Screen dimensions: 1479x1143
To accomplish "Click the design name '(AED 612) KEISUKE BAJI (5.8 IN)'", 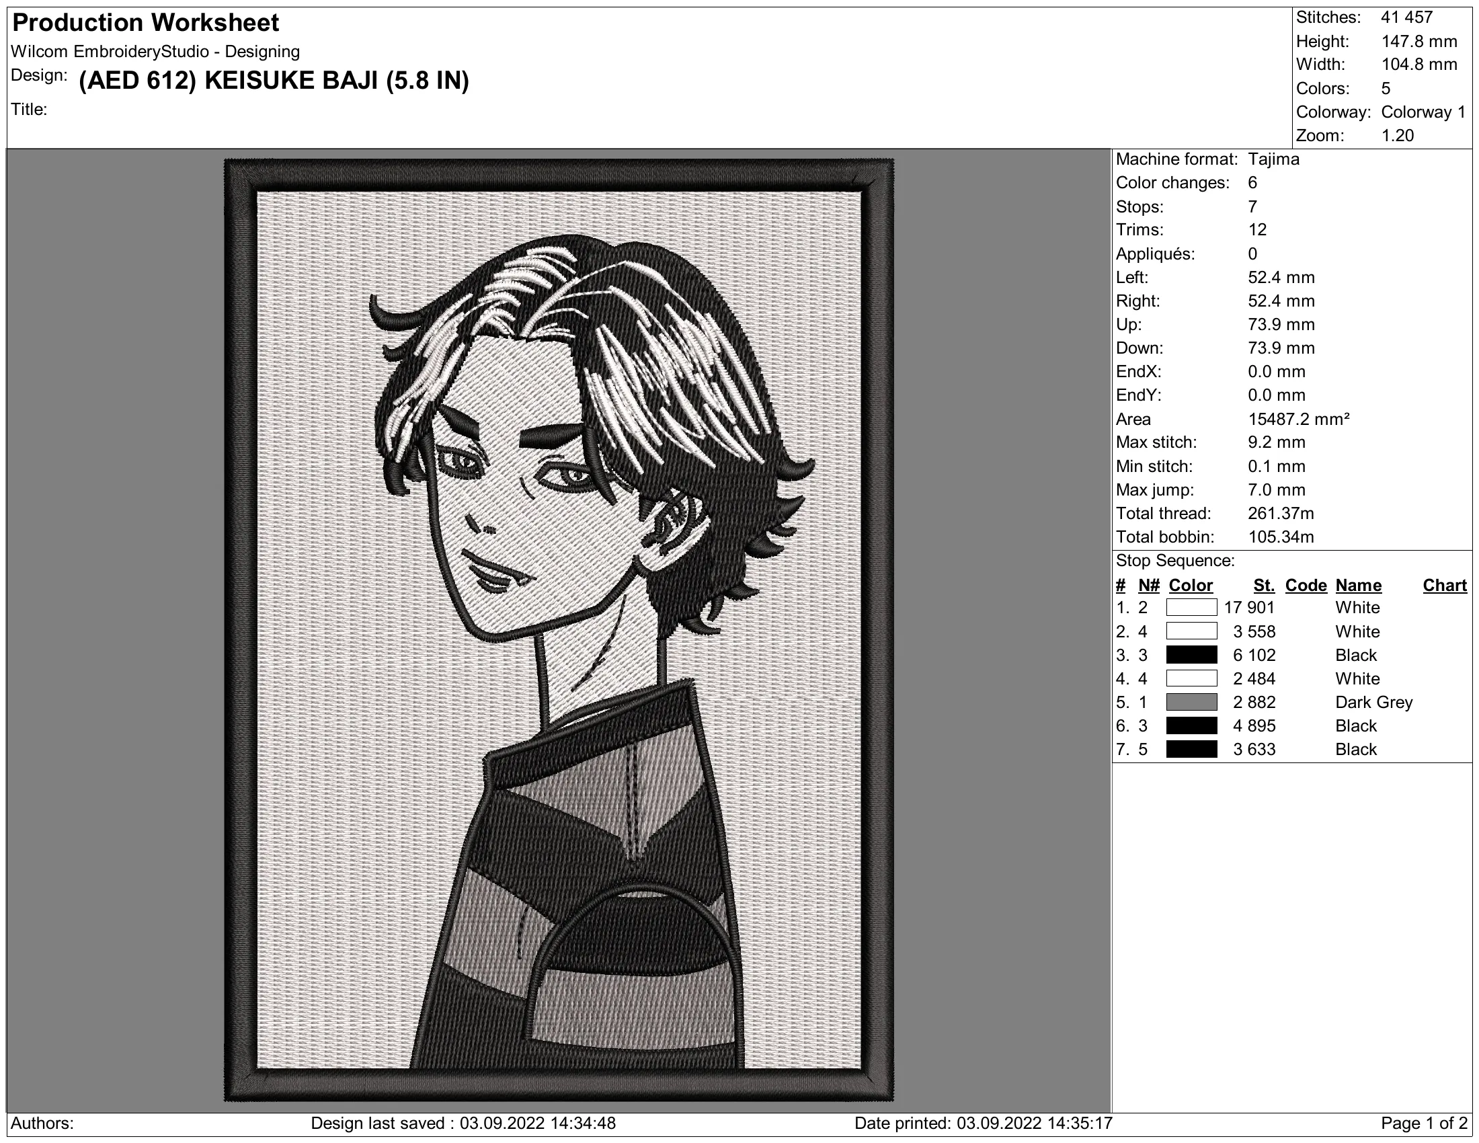I will tap(274, 81).
